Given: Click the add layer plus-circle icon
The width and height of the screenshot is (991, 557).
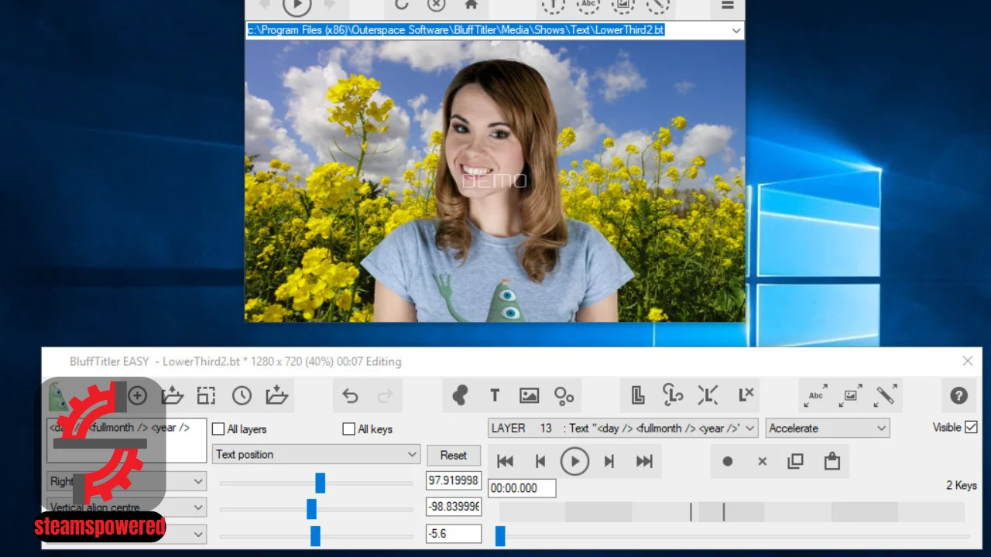Looking at the screenshot, I should coord(138,396).
